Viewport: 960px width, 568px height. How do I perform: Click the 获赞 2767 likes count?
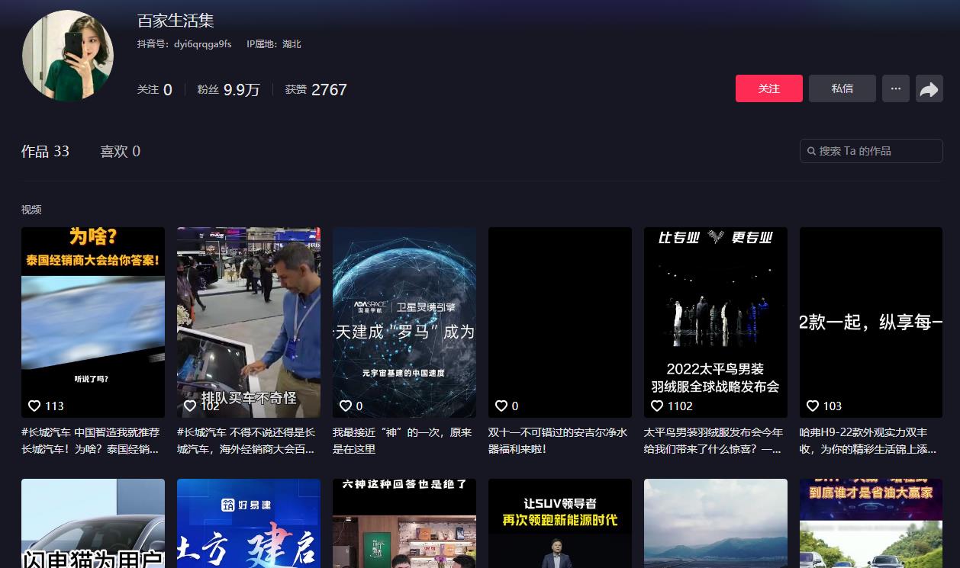(x=316, y=89)
